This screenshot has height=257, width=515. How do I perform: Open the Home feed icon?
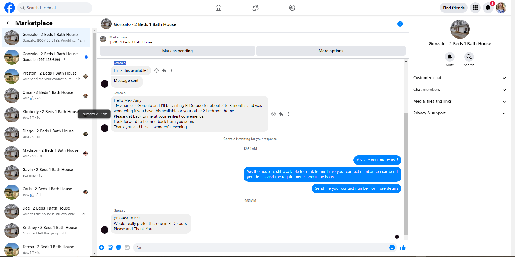[x=218, y=8]
